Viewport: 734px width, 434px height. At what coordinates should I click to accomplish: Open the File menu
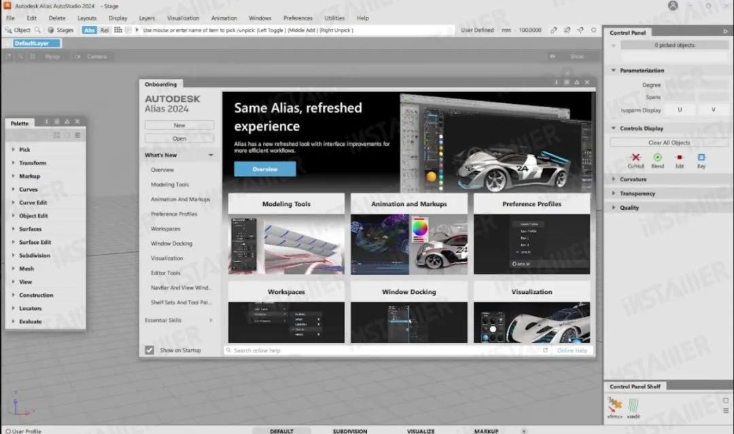(x=10, y=18)
